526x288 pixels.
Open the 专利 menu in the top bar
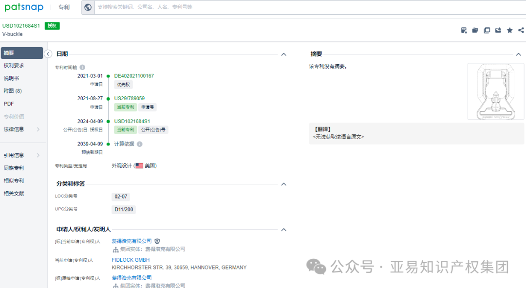click(x=64, y=7)
